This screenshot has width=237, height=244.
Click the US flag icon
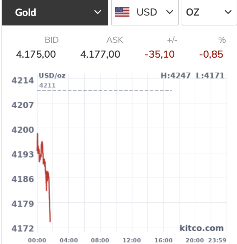(x=122, y=12)
